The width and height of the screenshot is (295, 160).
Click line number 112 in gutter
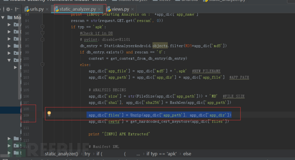coord(26,134)
